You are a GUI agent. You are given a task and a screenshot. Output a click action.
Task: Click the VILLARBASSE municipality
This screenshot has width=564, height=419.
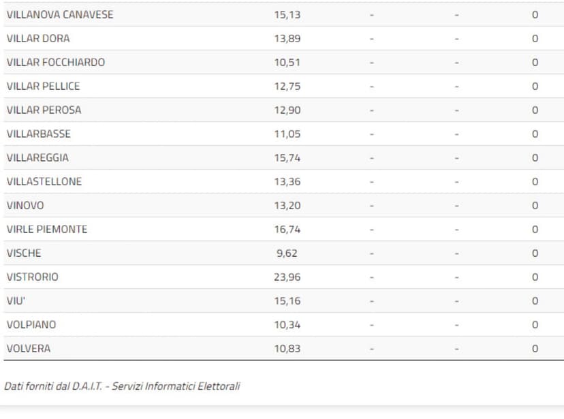tap(38, 134)
